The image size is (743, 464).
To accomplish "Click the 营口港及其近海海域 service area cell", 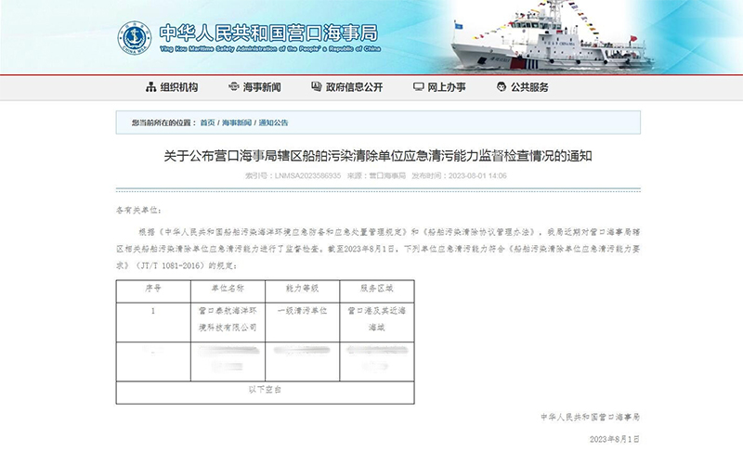I will tap(377, 320).
